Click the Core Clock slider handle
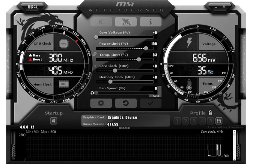 coord(115,70)
